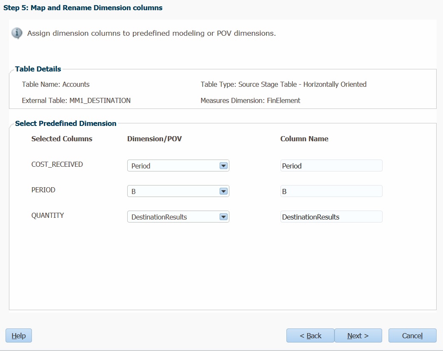Click the Selected Columns header
This screenshot has width=443, height=351.
(x=62, y=139)
